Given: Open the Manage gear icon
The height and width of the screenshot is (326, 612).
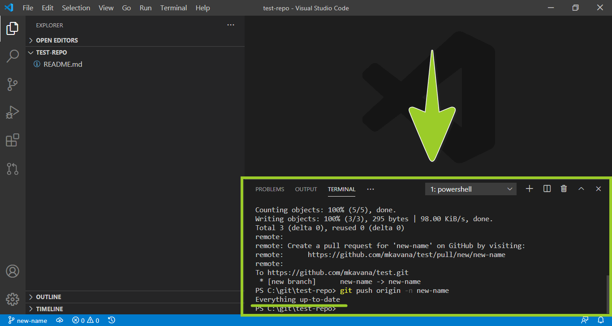Looking at the screenshot, I should coord(13,299).
